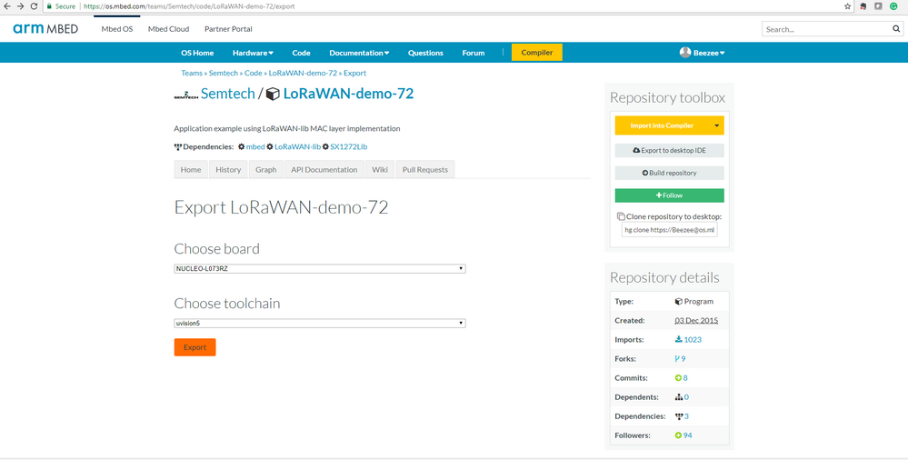Screen dimensions: 908x460
Task: Click the hg clone URL field
Action: coord(670,230)
